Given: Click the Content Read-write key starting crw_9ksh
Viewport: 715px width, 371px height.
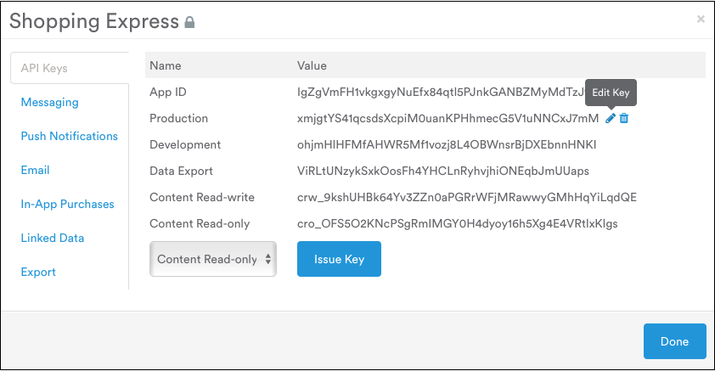Looking at the screenshot, I should tap(467, 197).
